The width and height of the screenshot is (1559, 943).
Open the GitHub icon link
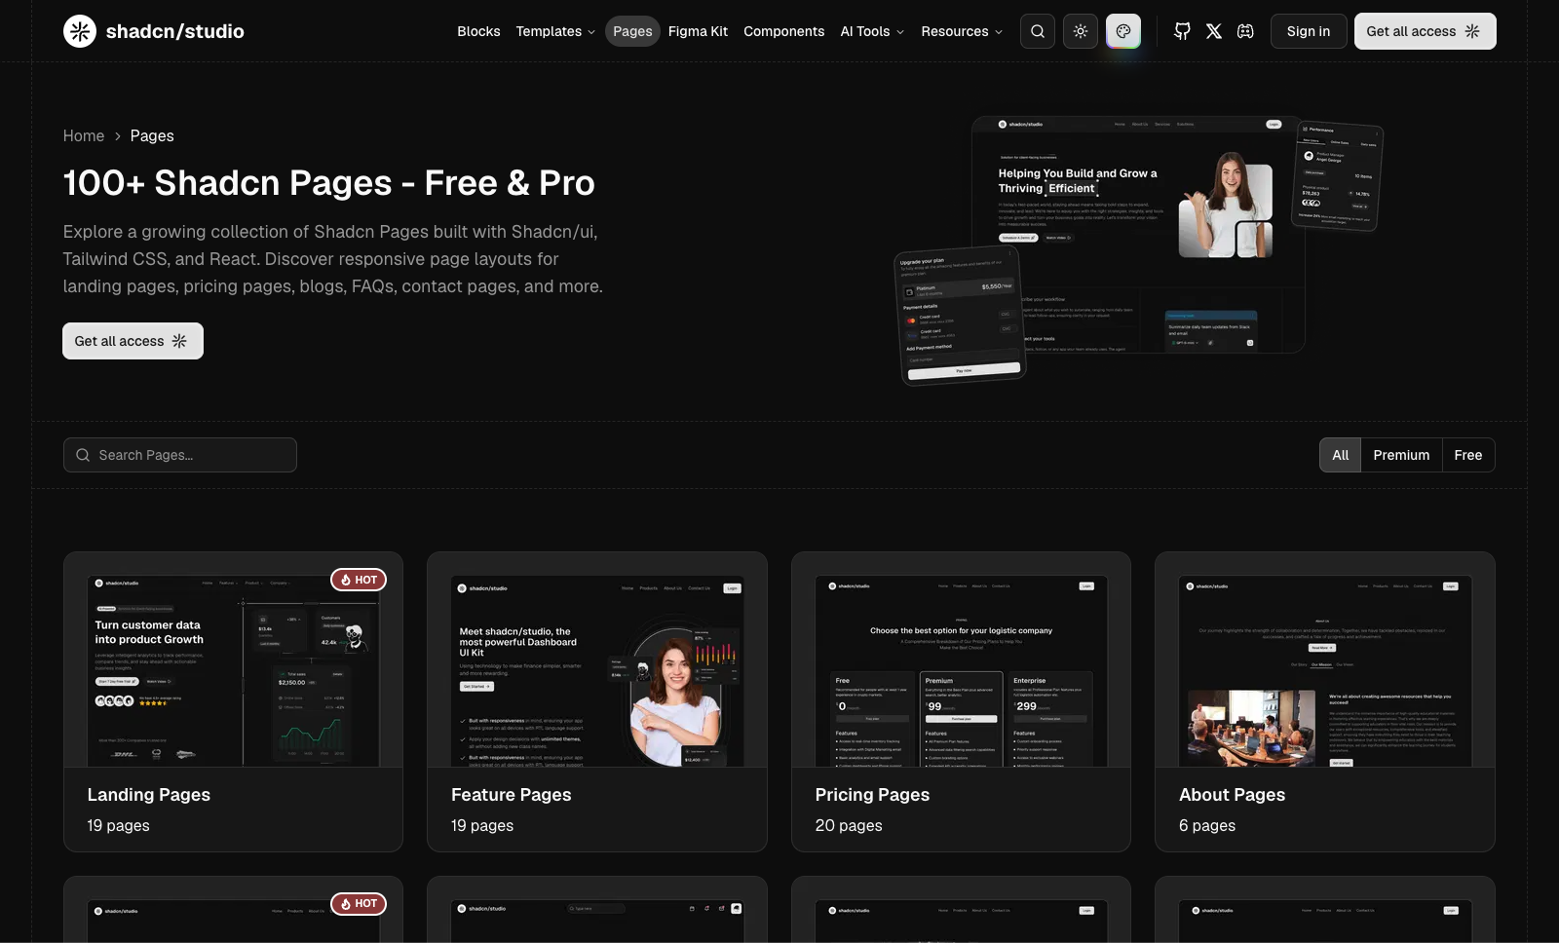[x=1182, y=31]
